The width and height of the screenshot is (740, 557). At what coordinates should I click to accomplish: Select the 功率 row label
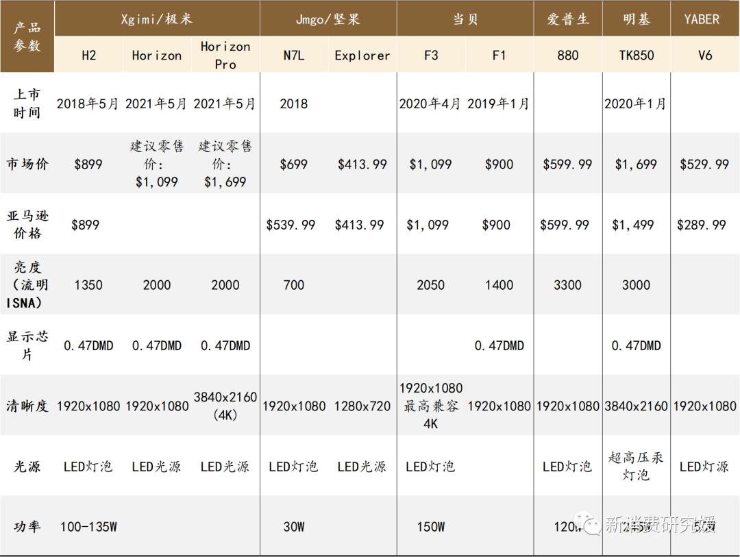tap(27, 526)
